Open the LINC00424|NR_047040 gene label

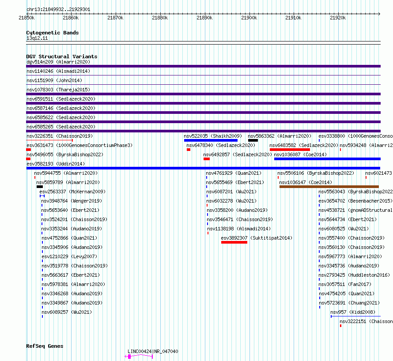[x=153, y=351]
